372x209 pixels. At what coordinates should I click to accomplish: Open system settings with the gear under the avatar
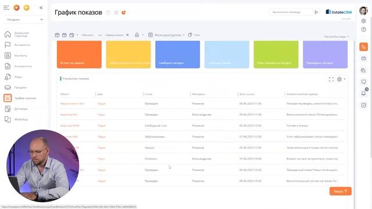pyautogui.click(x=363, y=21)
